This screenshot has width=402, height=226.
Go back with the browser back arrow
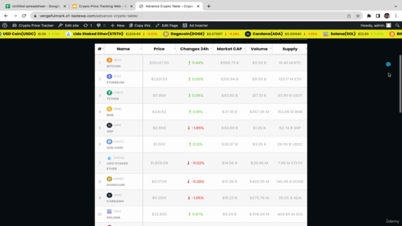pyautogui.click(x=6, y=16)
